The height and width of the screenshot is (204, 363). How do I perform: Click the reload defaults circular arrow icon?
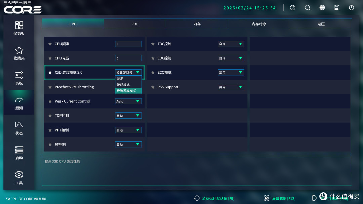pyautogui.click(x=197, y=198)
